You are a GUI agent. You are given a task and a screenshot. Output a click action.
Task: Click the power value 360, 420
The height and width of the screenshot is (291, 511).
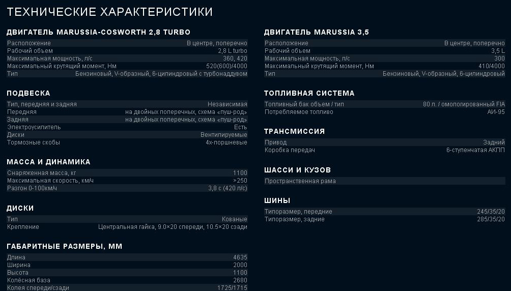pos(235,59)
